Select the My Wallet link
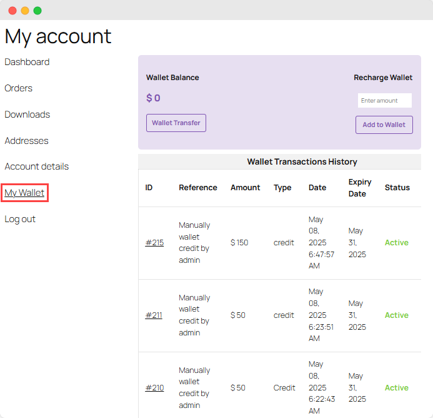Viewport: 433px width, 418px height. (24, 193)
